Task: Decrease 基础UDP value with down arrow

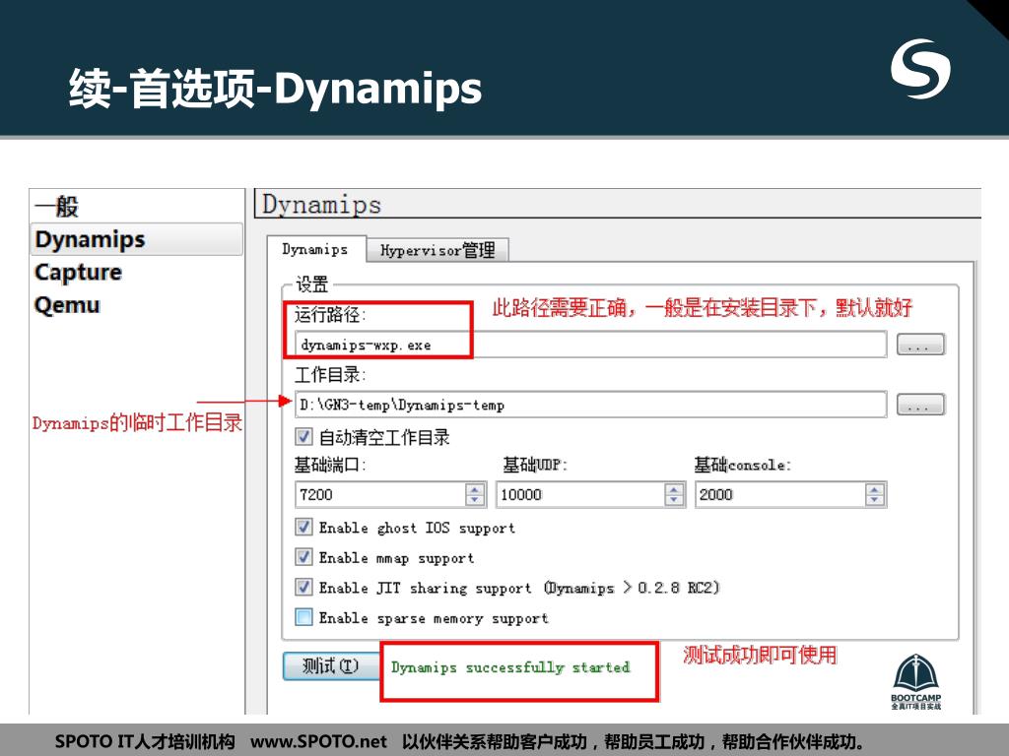Action: click(674, 501)
